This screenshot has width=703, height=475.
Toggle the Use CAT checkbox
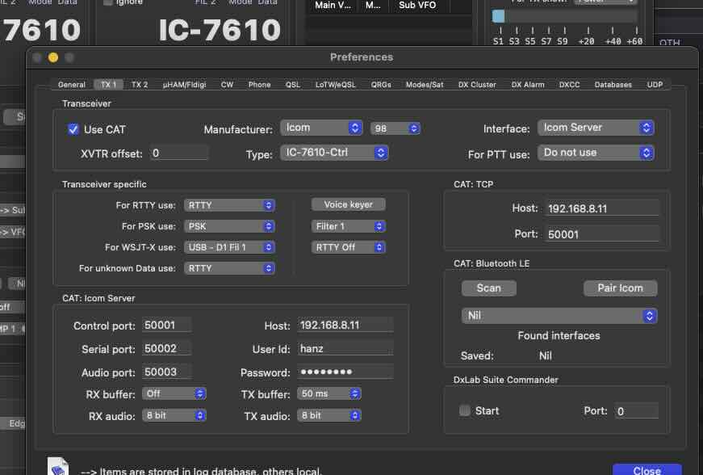pos(73,129)
